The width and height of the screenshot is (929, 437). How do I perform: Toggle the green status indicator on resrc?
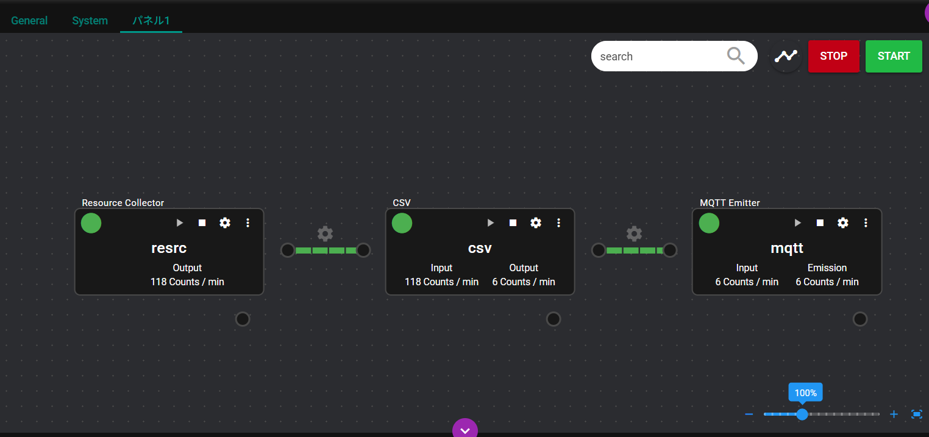[91, 223]
